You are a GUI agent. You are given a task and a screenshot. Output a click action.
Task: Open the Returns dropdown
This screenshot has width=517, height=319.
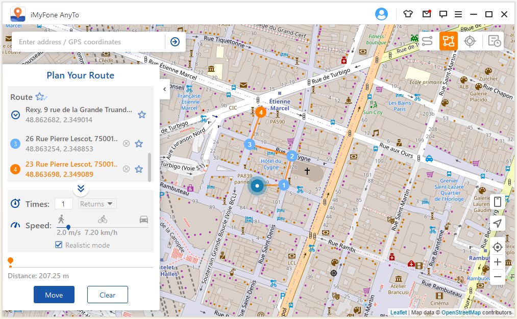pos(97,204)
